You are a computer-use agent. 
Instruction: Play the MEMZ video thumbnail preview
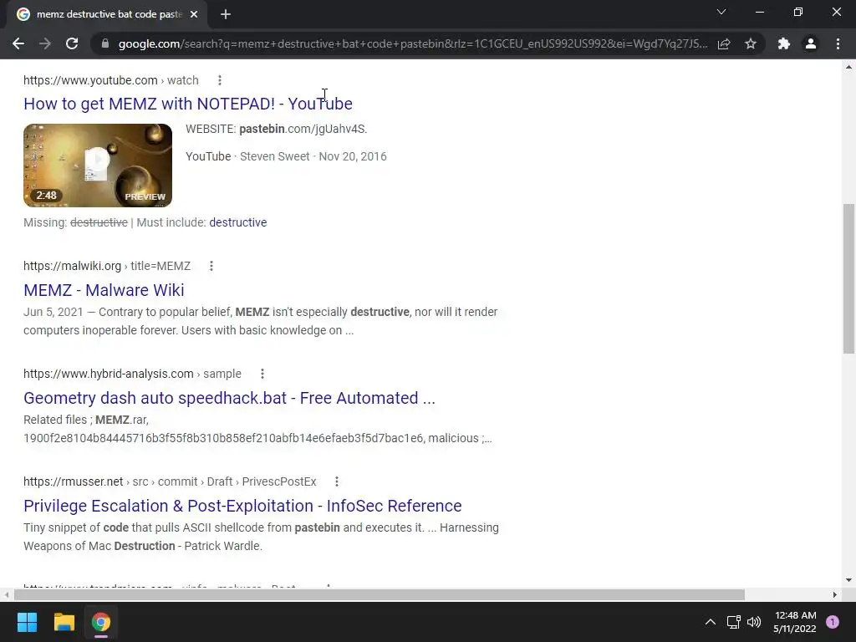point(98,166)
